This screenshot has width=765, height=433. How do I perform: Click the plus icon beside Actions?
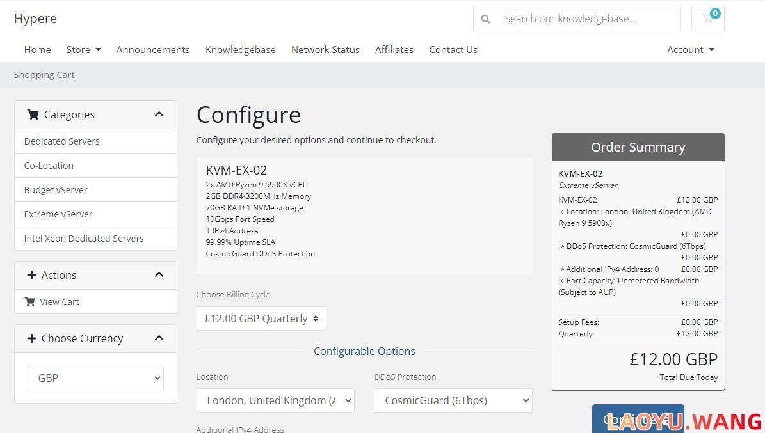[32, 275]
